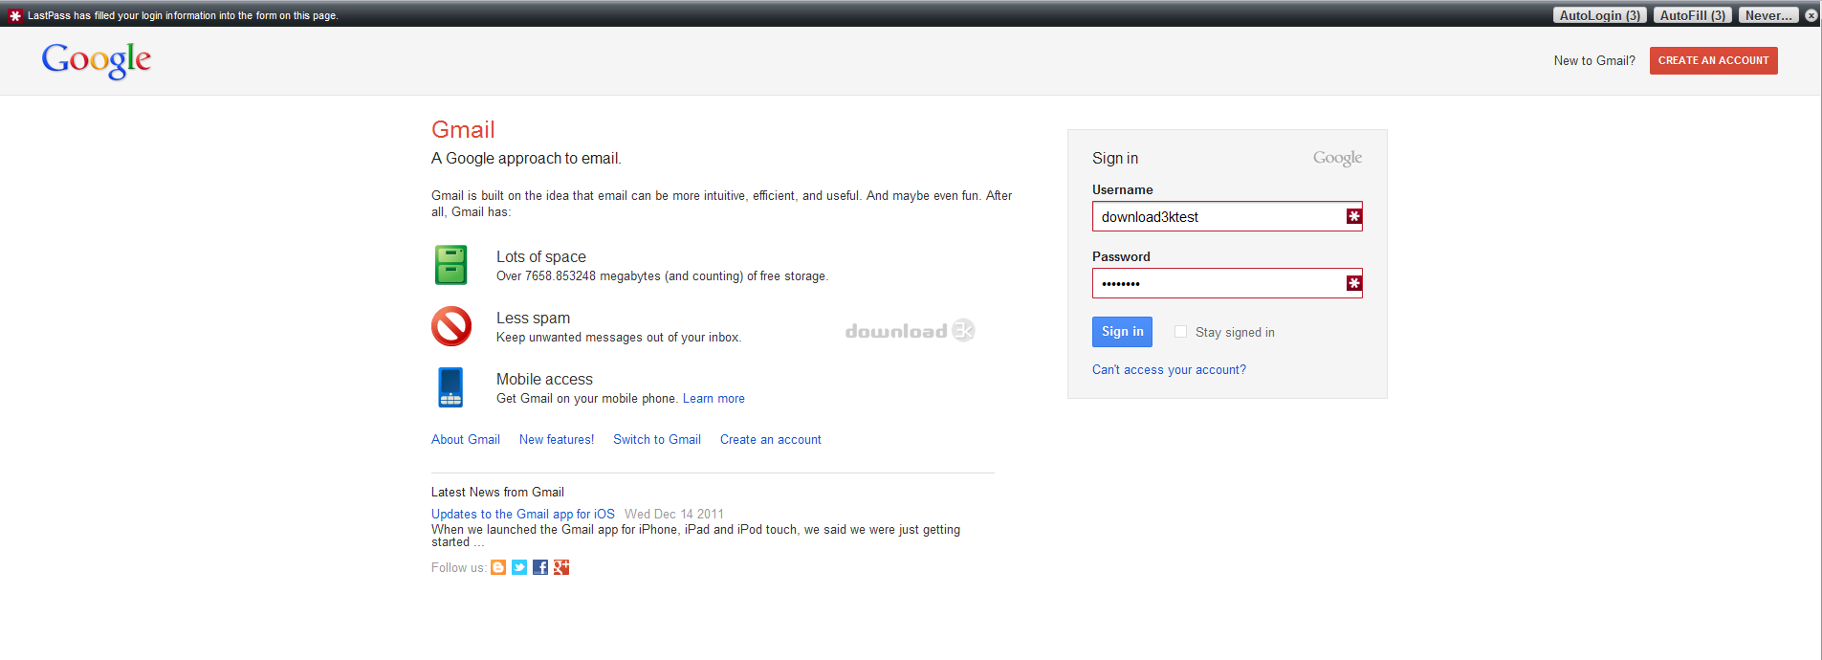The height and width of the screenshot is (660, 1822).
Task: Open the About Gmail link
Action: (x=466, y=440)
